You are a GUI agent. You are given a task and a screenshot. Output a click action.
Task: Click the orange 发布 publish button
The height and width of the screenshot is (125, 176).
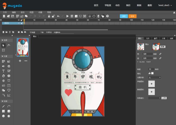coord(132,16)
